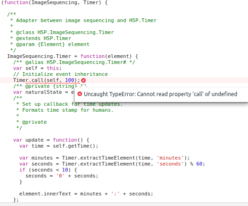The width and height of the screenshot is (248, 206).
Task: Click the '@class H5P.ImageSequencing.Timer' comment
Action: (x=65, y=32)
